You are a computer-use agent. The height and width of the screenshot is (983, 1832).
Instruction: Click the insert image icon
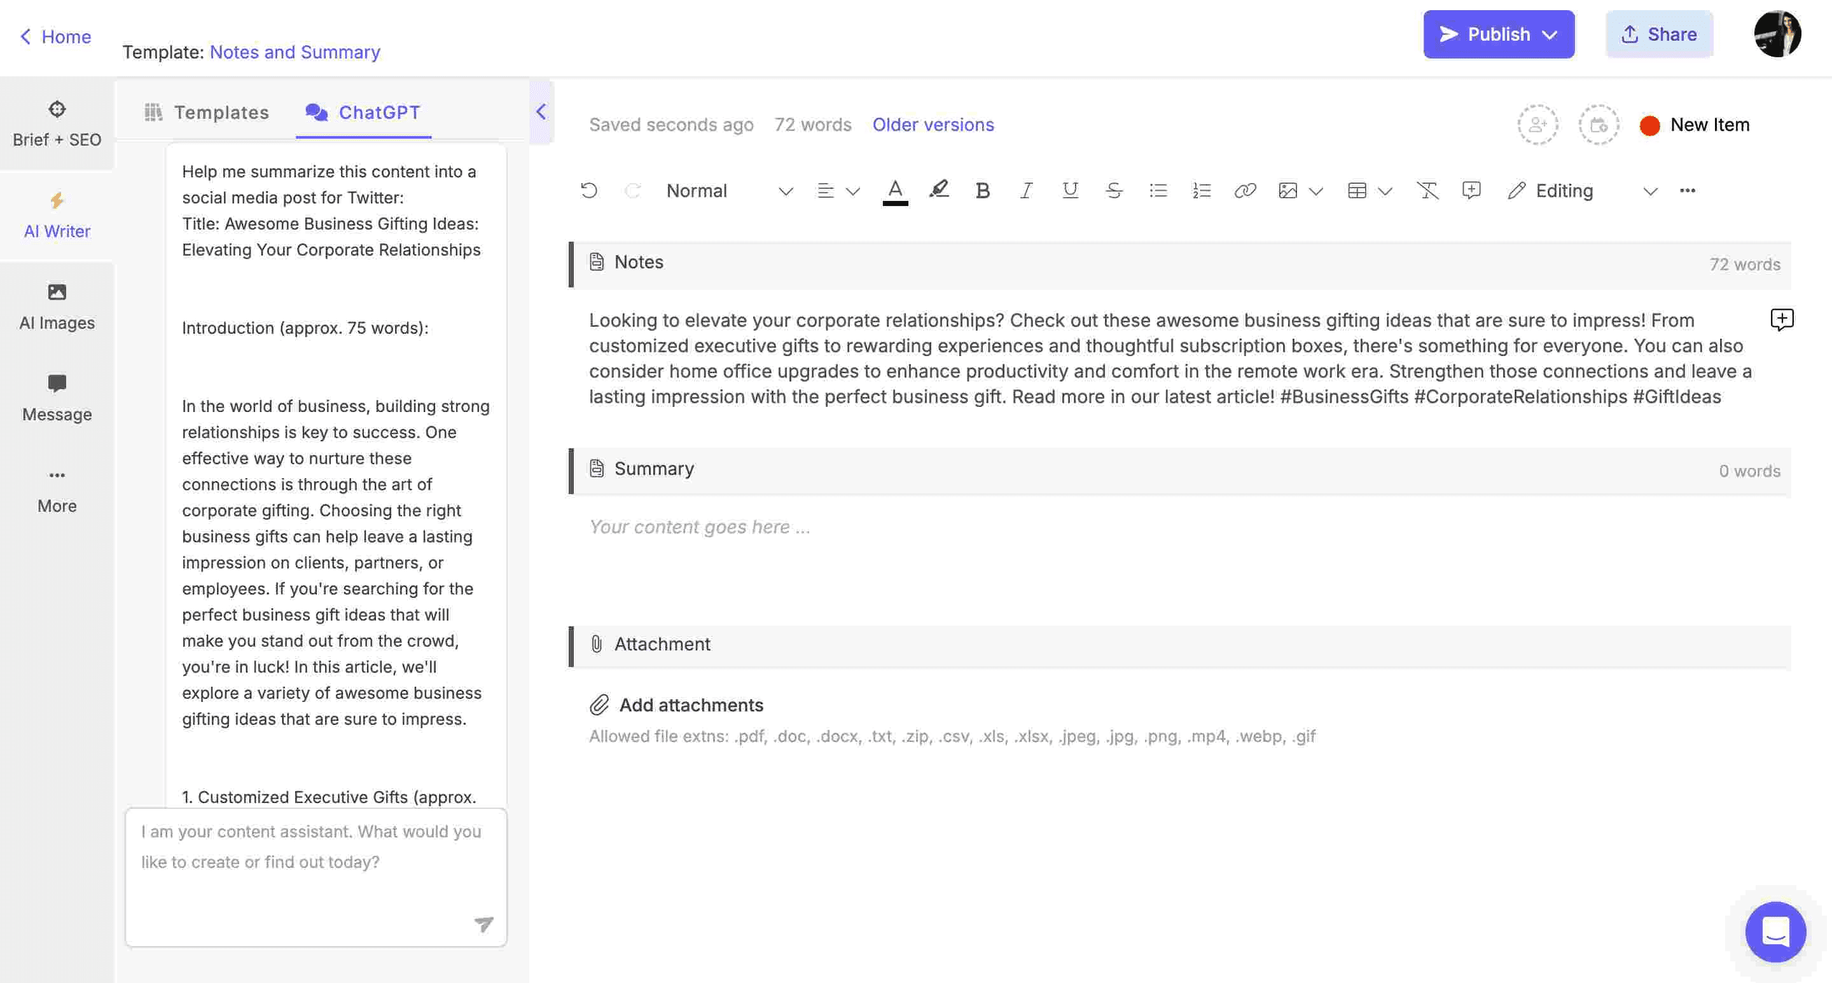coord(1287,191)
